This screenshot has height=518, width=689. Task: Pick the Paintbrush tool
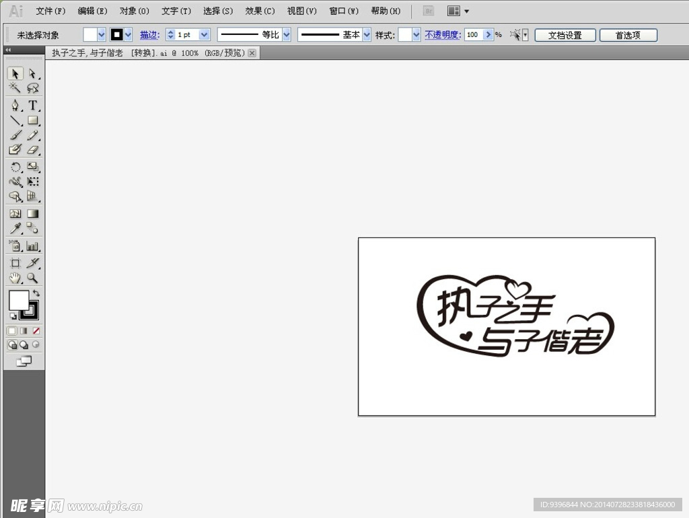15,135
